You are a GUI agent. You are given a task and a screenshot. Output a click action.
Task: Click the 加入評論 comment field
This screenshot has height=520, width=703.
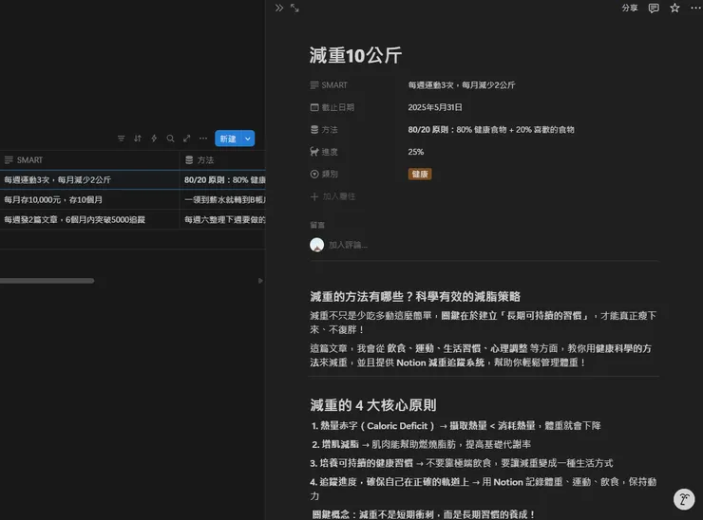tap(348, 245)
